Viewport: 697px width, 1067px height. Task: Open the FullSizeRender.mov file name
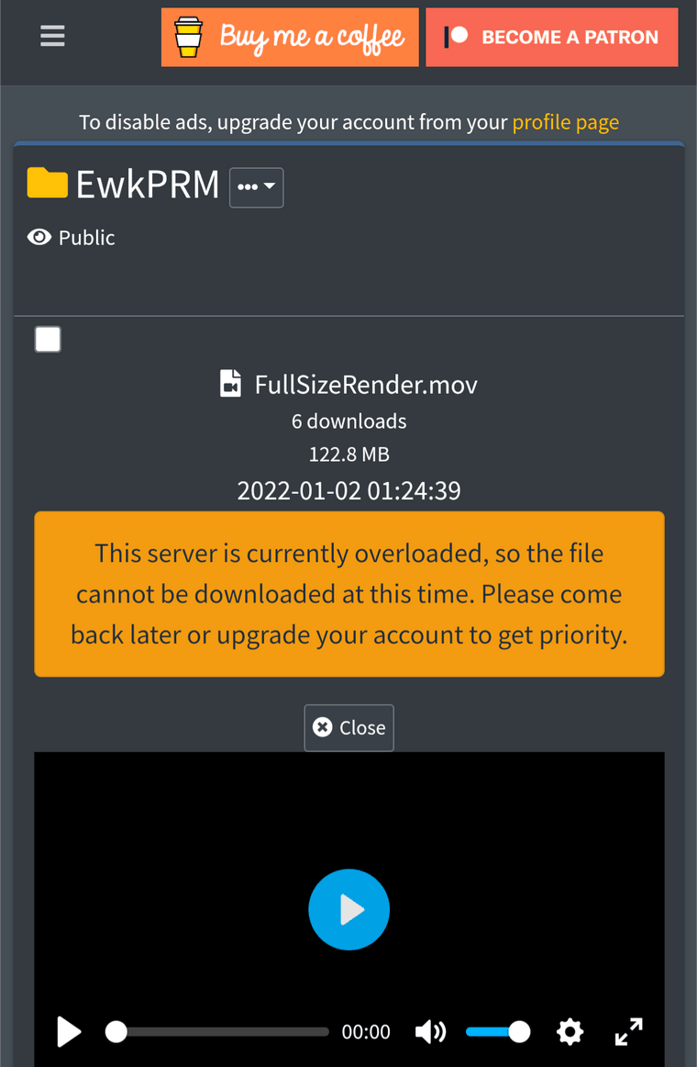point(366,385)
